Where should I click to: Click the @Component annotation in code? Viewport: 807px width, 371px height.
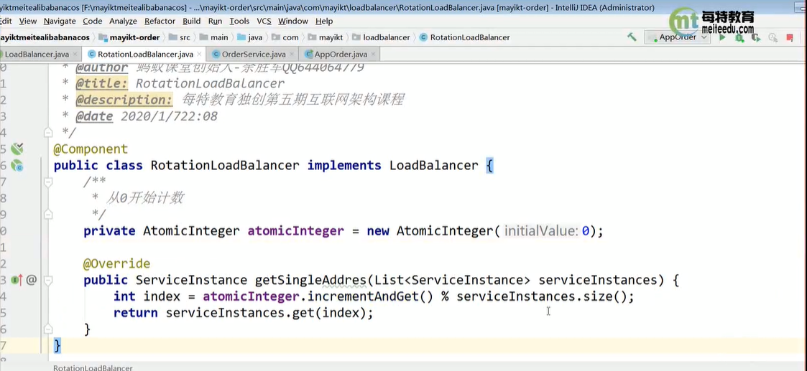(91, 149)
